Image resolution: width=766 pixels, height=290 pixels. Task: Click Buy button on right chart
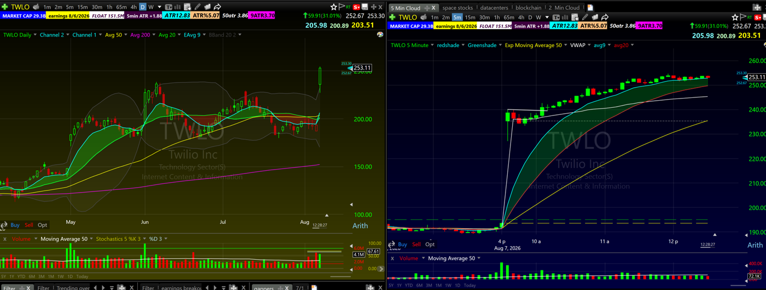coord(402,245)
